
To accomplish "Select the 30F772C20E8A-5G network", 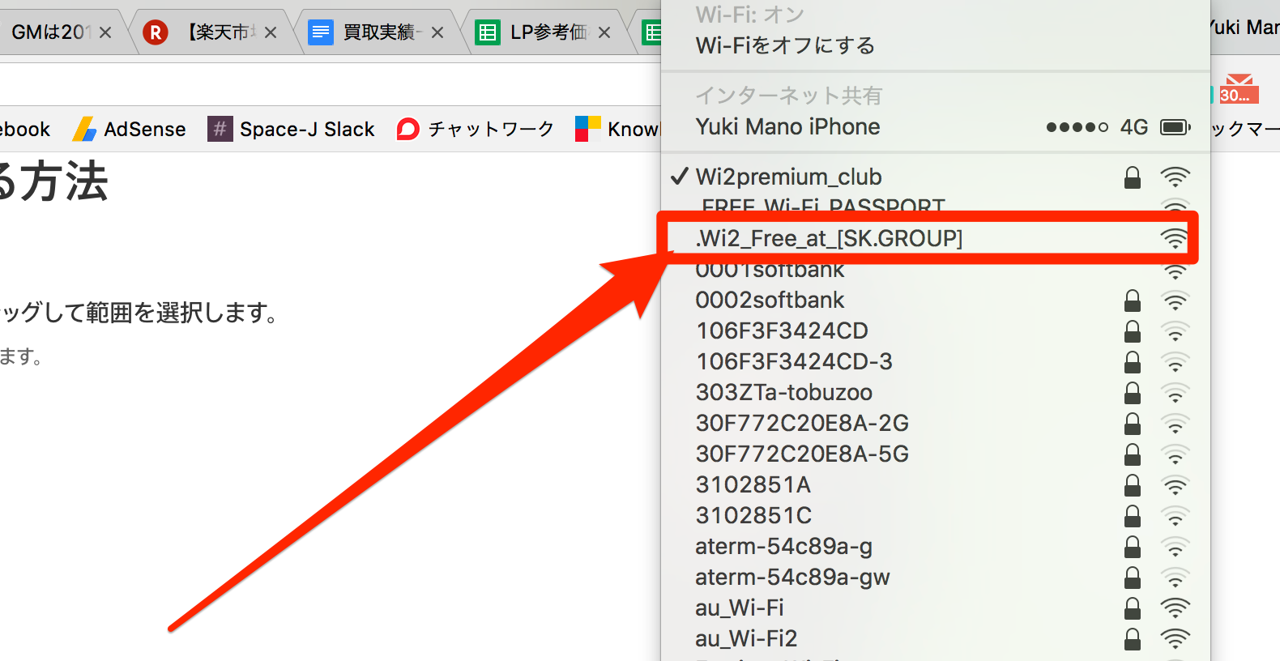I will (936, 454).
